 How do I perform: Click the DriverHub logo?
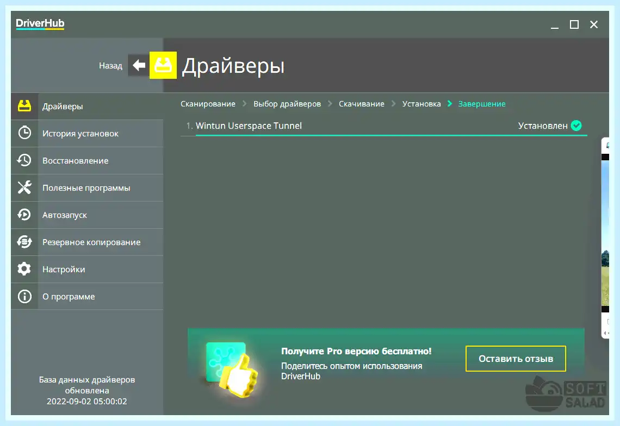pyautogui.click(x=40, y=24)
